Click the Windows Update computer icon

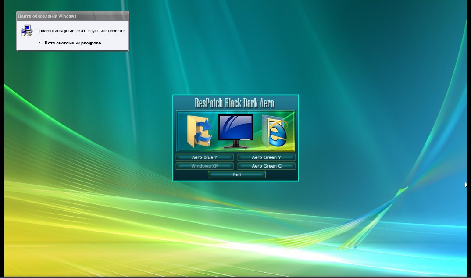pos(27,30)
